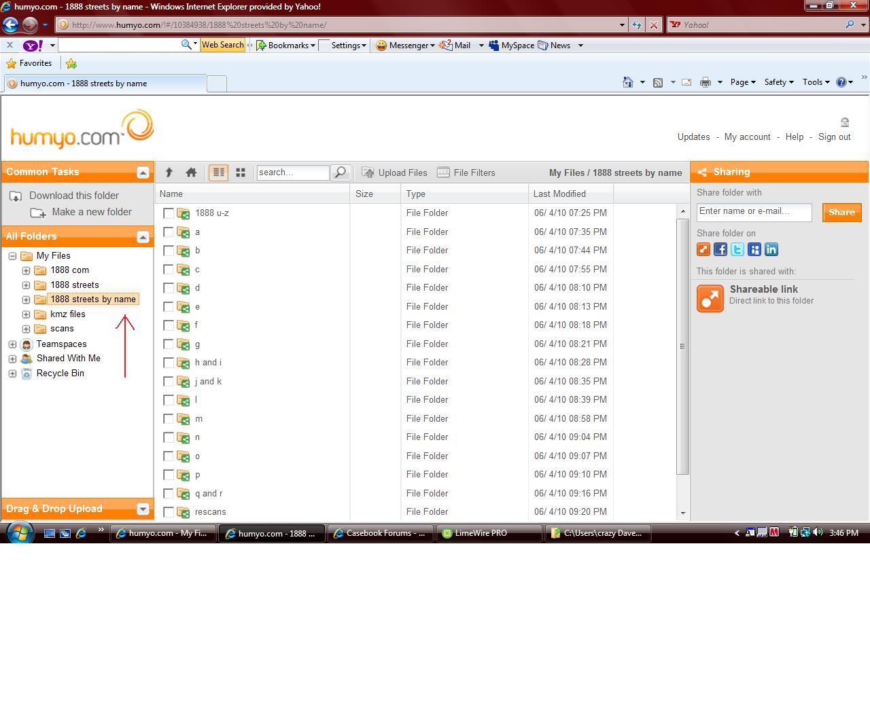Click the search magnifier button
This screenshot has height=726, width=870.
tap(340, 173)
